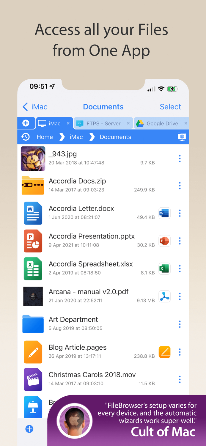This screenshot has height=446, width=206.
Task: Tap the Select button
Action: [x=170, y=107]
